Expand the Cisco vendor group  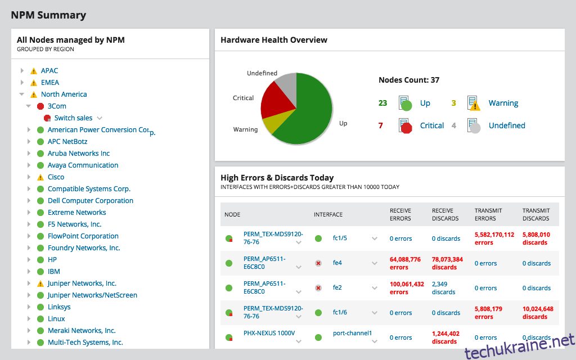tap(29, 177)
